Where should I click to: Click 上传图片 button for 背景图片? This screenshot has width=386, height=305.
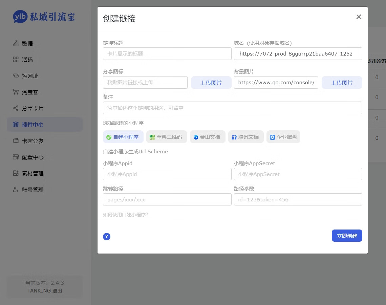point(342,83)
